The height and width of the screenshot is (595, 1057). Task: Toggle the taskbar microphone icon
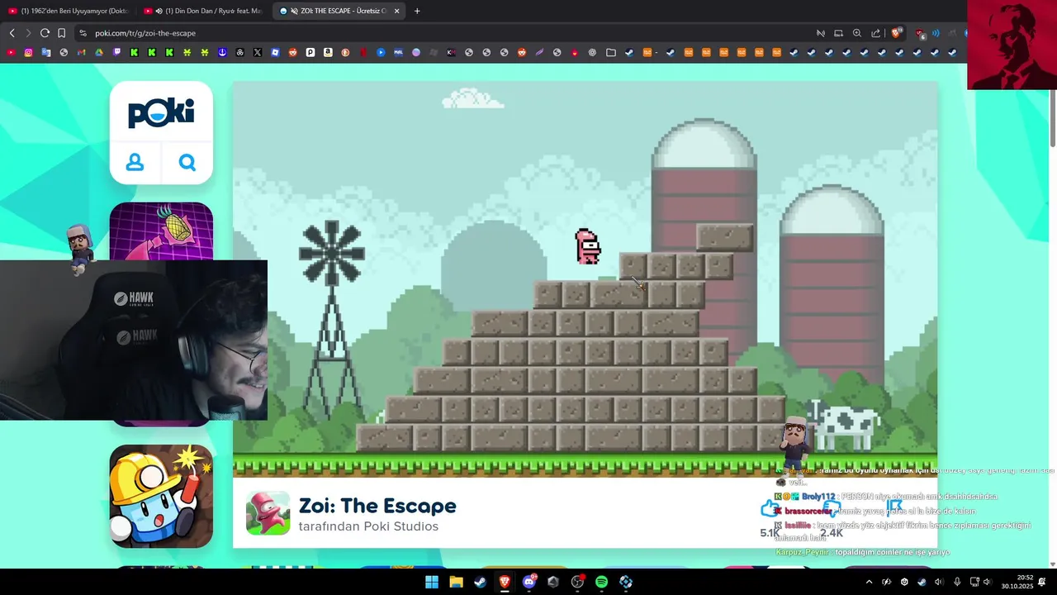[x=956, y=582]
